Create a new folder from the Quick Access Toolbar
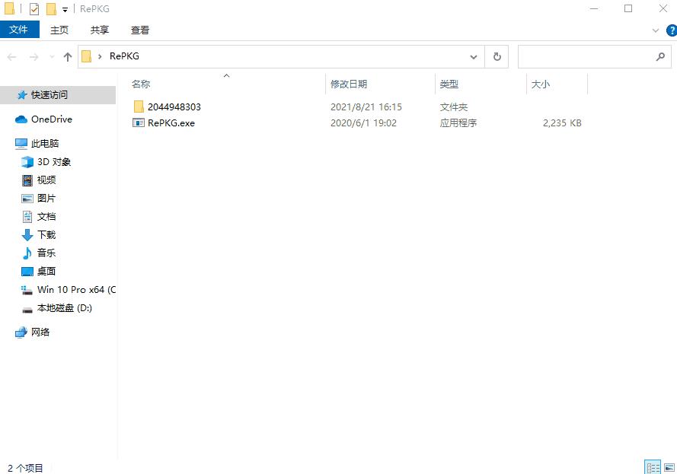Viewport: 677px width, 474px height. pyautogui.click(x=51, y=8)
